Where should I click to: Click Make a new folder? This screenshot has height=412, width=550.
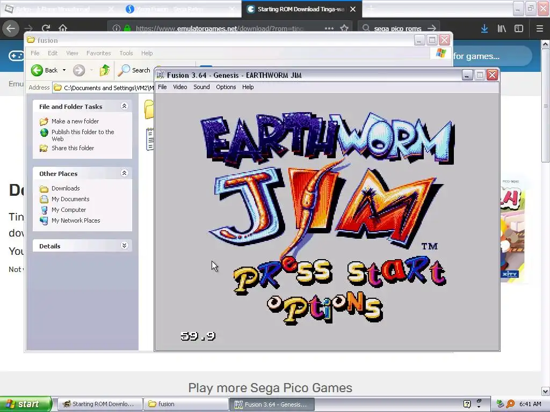(x=75, y=121)
